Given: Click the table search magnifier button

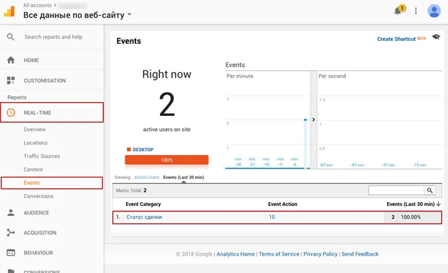Looking at the screenshot, I should (x=429, y=190).
